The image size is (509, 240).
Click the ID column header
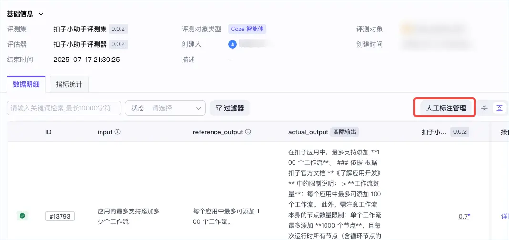pyautogui.click(x=48, y=132)
